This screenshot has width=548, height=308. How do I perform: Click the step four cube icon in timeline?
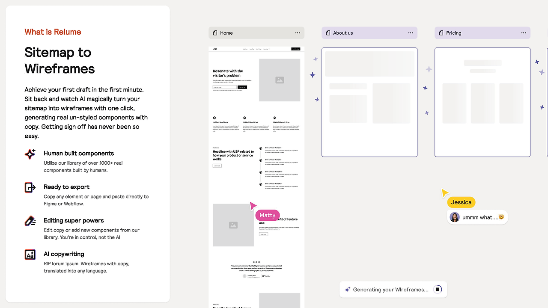point(260,184)
